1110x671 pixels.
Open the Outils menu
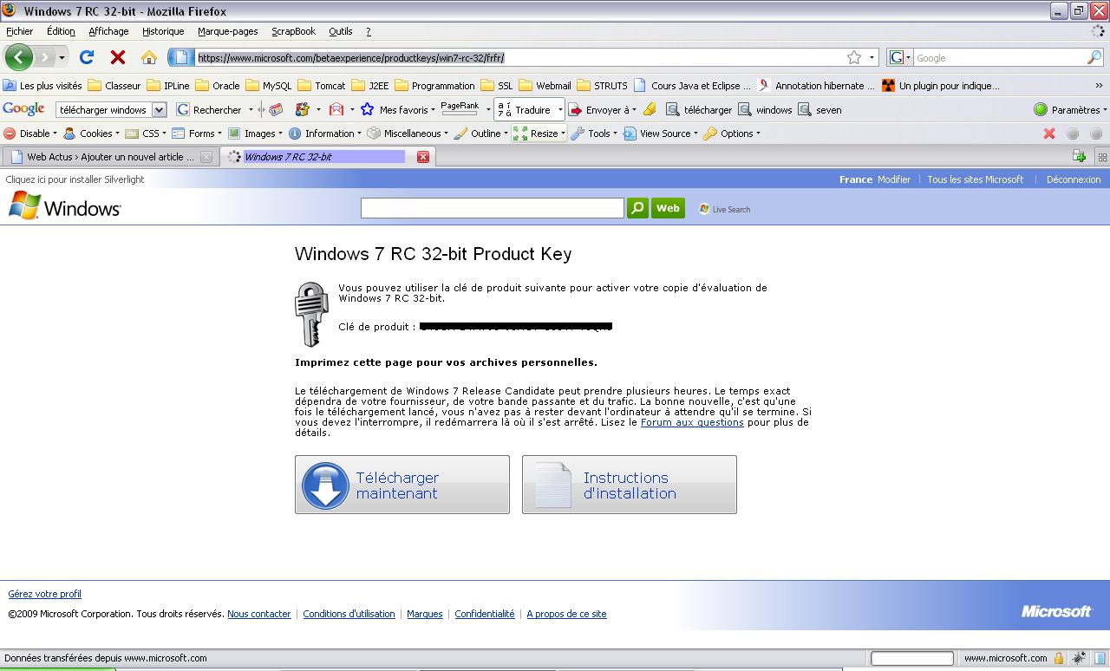click(x=341, y=31)
